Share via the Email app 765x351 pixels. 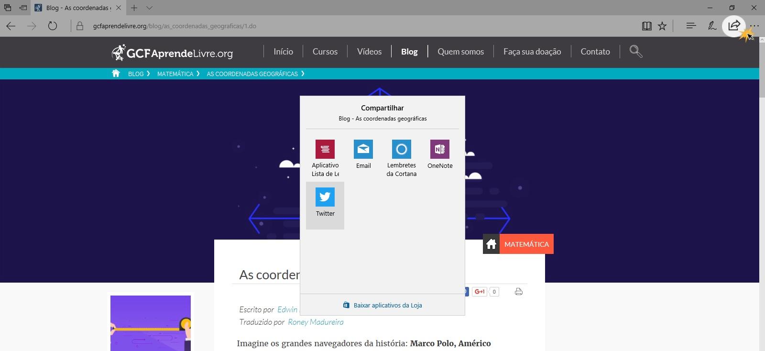click(363, 154)
